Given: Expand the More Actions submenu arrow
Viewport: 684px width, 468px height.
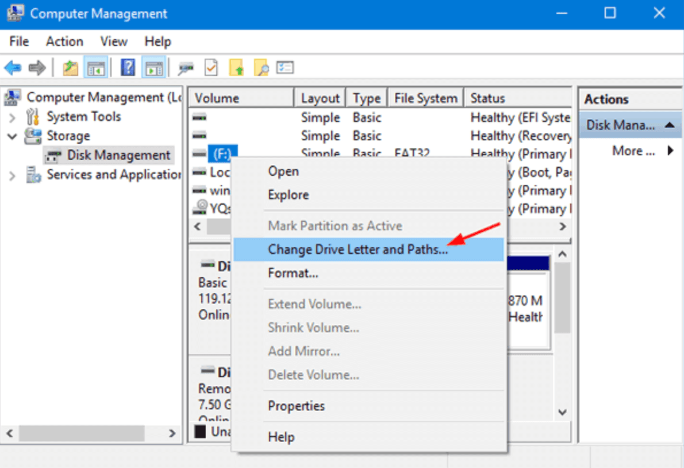Looking at the screenshot, I should (x=671, y=151).
